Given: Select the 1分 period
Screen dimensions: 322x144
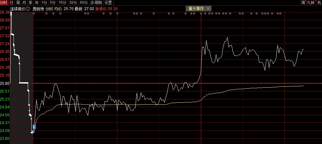Looking at the screenshot, I should click(x=44, y=3).
